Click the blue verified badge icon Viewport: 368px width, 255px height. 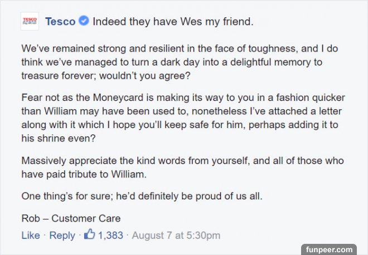click(x=83, y=22)
